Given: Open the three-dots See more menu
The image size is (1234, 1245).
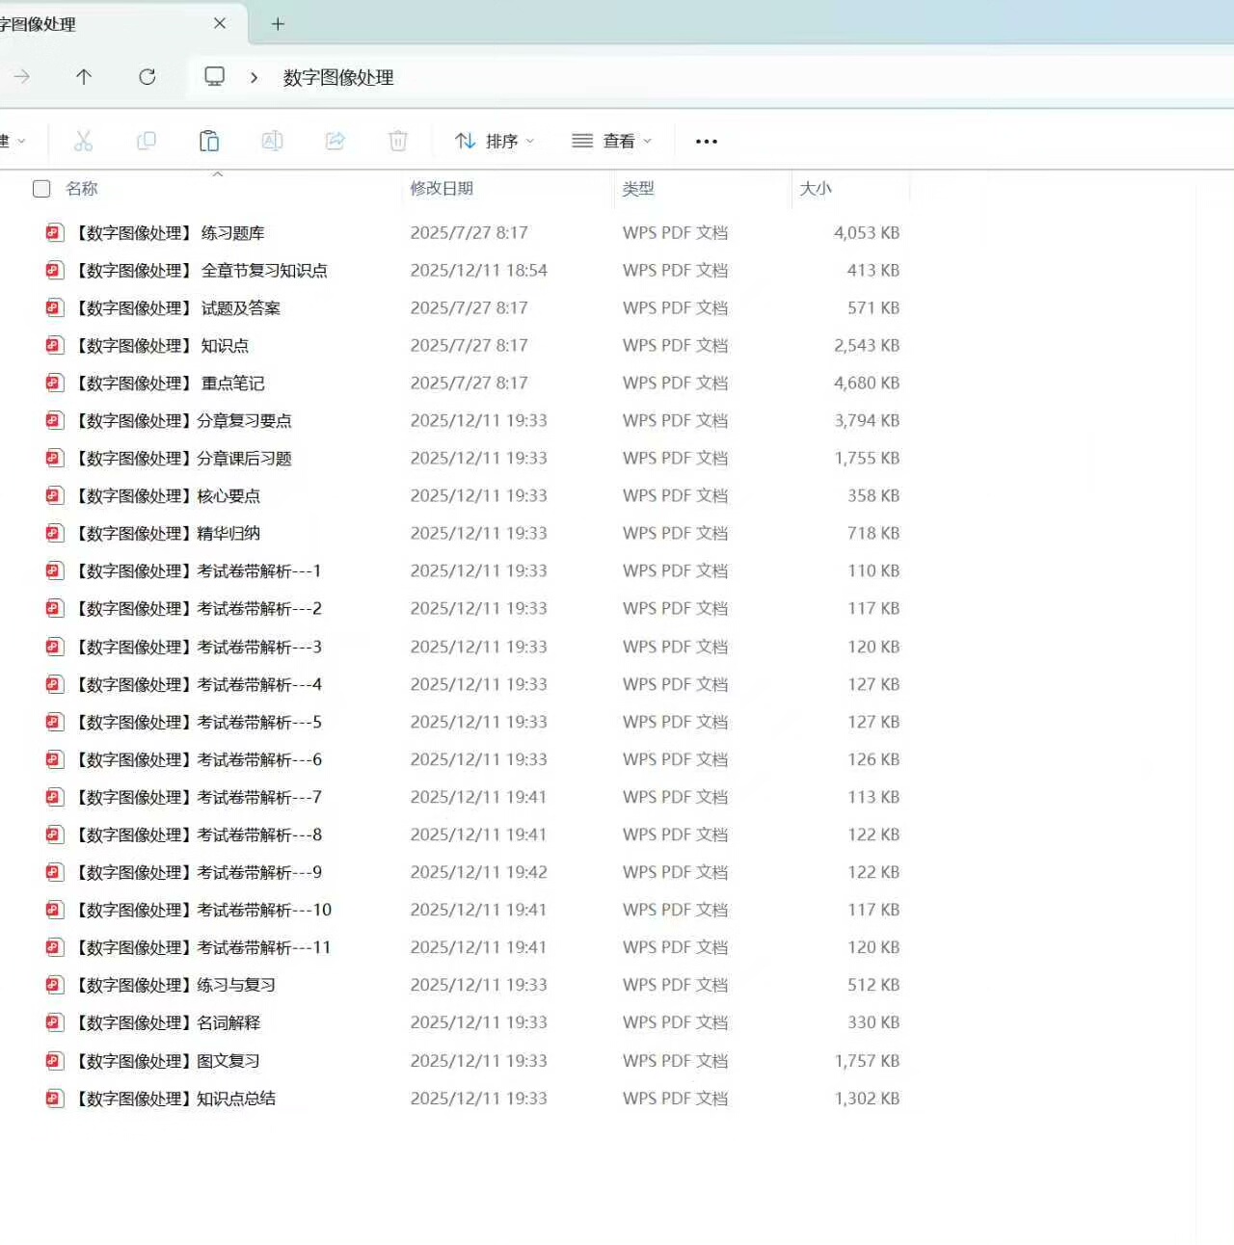Looking at the screenshot, I should tap(707, 142).
